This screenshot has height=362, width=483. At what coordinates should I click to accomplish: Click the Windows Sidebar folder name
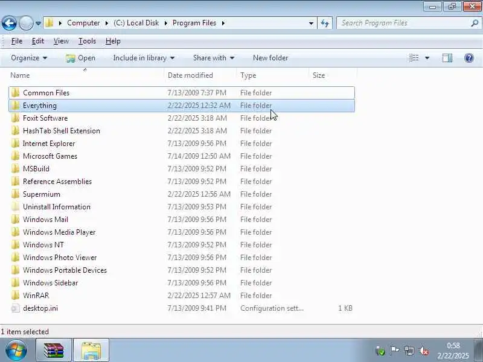tap(51, 282)
